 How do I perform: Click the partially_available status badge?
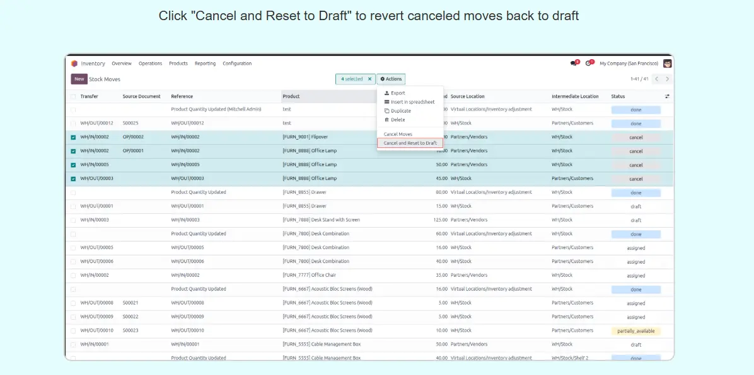coord(635,331)
